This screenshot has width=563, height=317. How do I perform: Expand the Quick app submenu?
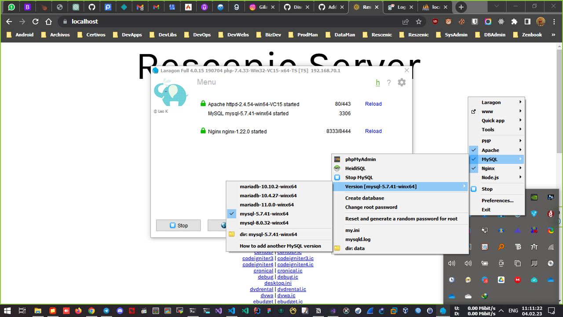coord(497,121)
